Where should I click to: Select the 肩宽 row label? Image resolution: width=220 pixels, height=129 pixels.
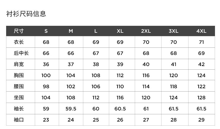pos(19,64)
